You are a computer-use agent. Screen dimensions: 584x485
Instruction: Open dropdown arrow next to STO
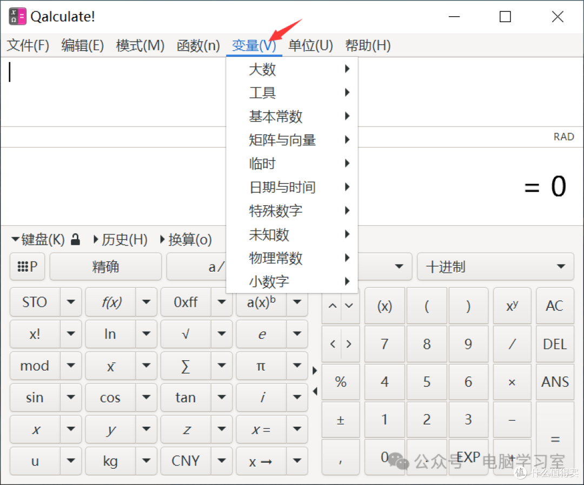coord(71,302)
